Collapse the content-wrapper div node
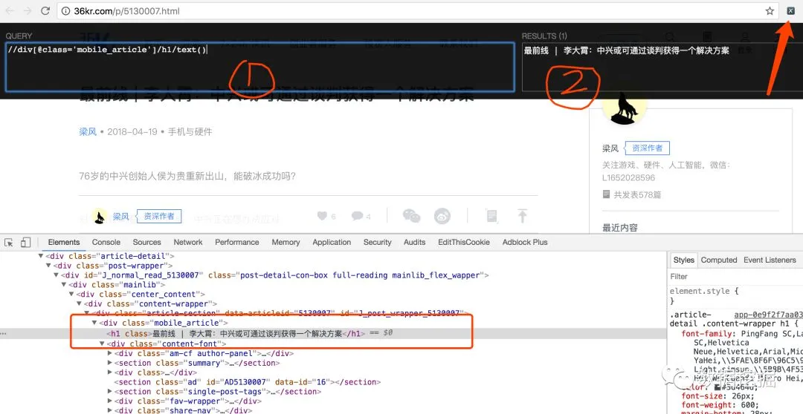Image resolution: width=803 pixels, height=414 pixels. tap(80, 304)
